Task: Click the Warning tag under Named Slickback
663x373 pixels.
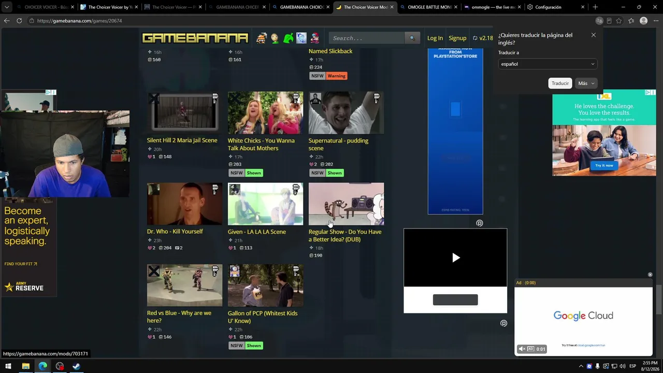Action: click(336, 76)
